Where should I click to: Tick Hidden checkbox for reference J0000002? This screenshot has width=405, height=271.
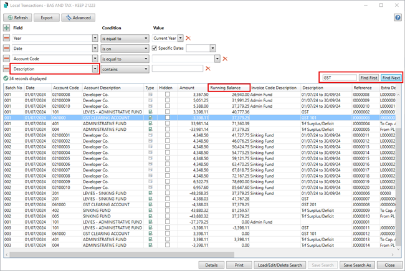coord(168,112)
